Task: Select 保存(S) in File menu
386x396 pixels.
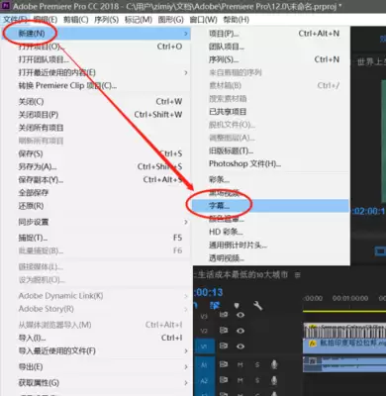Action: click(96, 153)
